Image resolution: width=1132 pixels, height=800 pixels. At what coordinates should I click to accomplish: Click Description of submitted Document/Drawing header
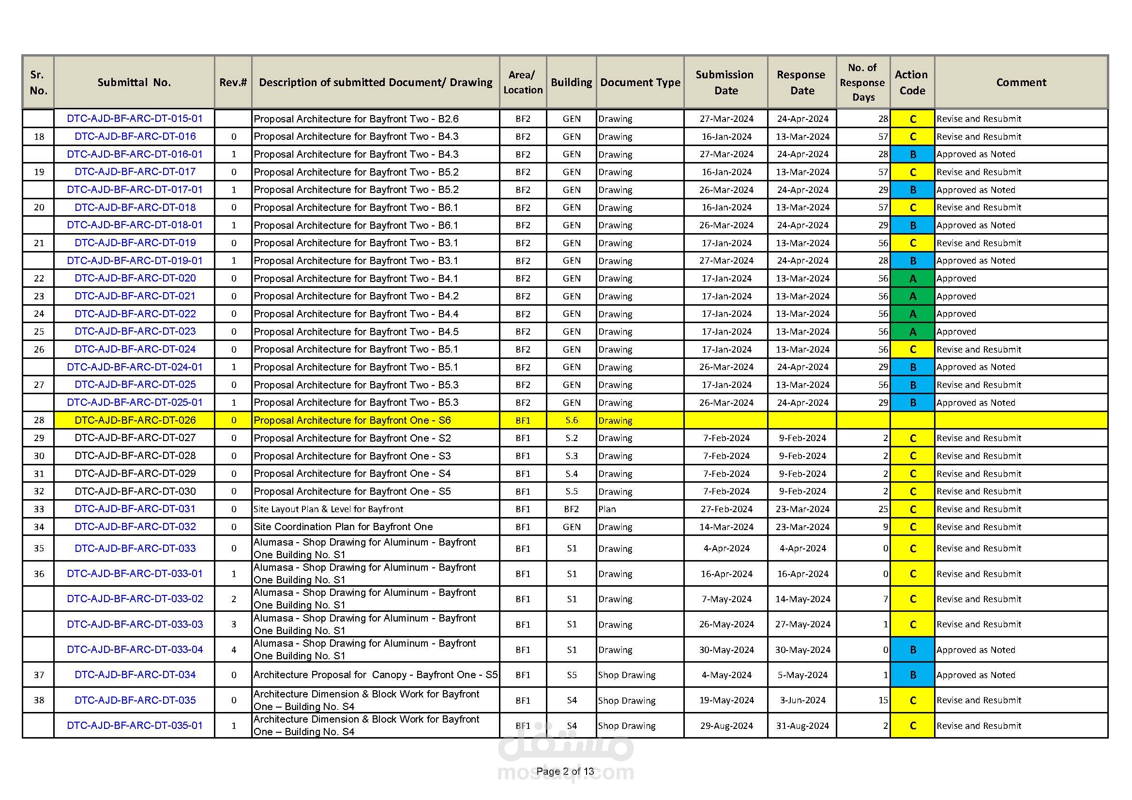[x=376, y=82]
